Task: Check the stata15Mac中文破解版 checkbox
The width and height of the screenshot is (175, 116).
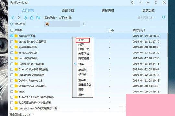Action: click(x=12, y=42)
